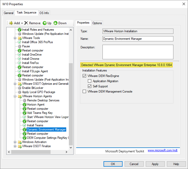This screenshot has height=169, width=188.
Task: Expand the Windows Activation folder node
Action: 15,142
